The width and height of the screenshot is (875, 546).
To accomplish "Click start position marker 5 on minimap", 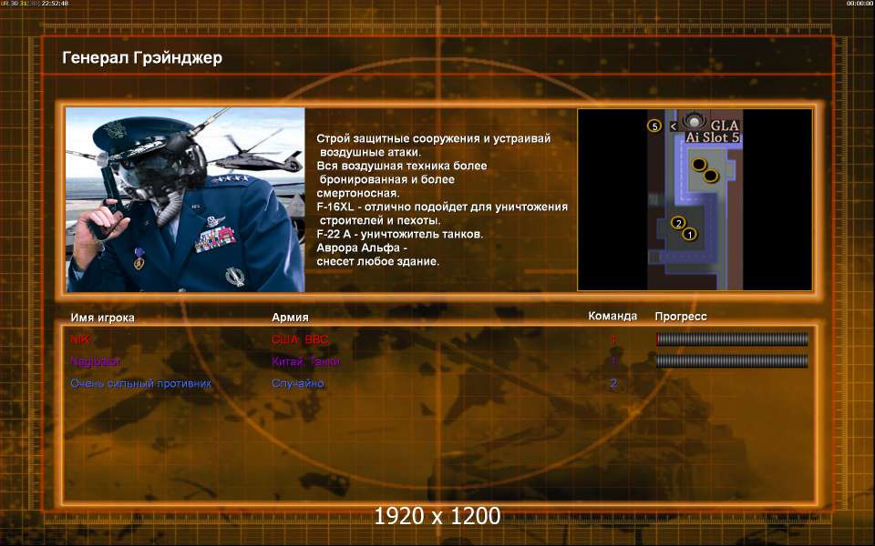I will pos(654,126).
